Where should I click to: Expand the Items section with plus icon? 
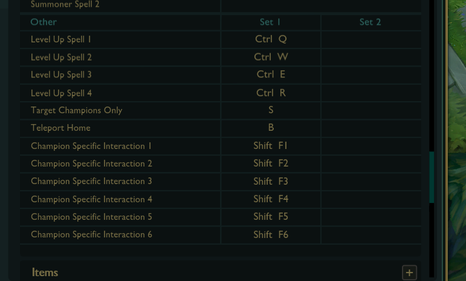click(x=409, y=273)
